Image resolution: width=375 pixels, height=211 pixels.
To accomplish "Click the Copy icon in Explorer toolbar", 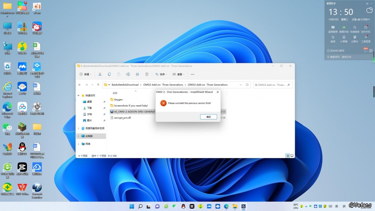I will point(109,74).
